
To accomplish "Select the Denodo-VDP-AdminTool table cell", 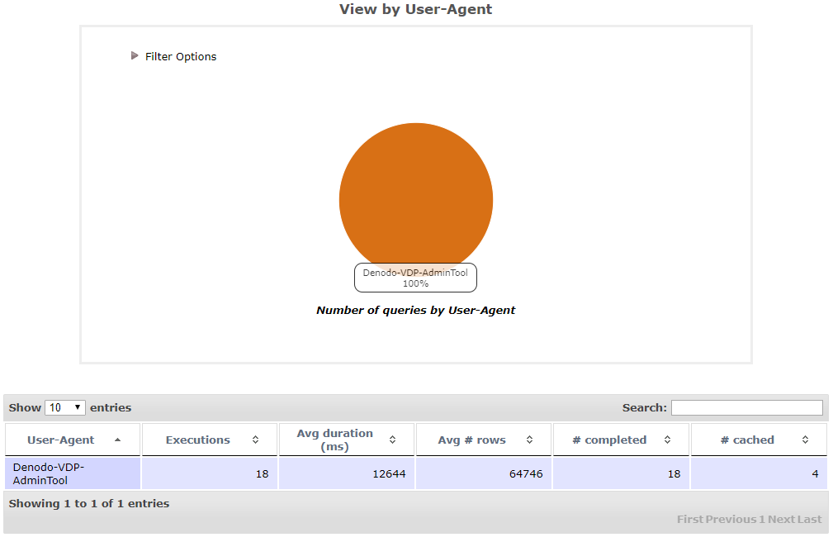I will 73,473.
